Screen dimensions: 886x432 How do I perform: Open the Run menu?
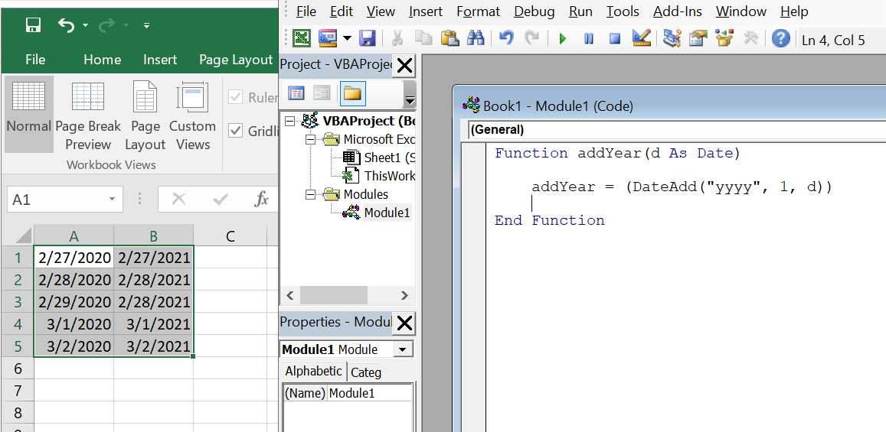tap(580, 11)
